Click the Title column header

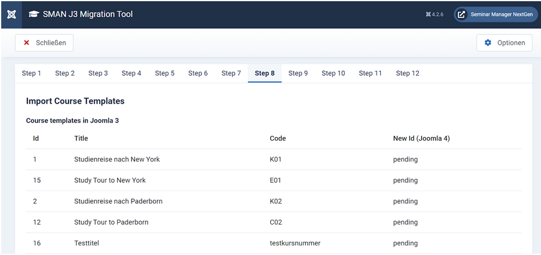point(81,138)
